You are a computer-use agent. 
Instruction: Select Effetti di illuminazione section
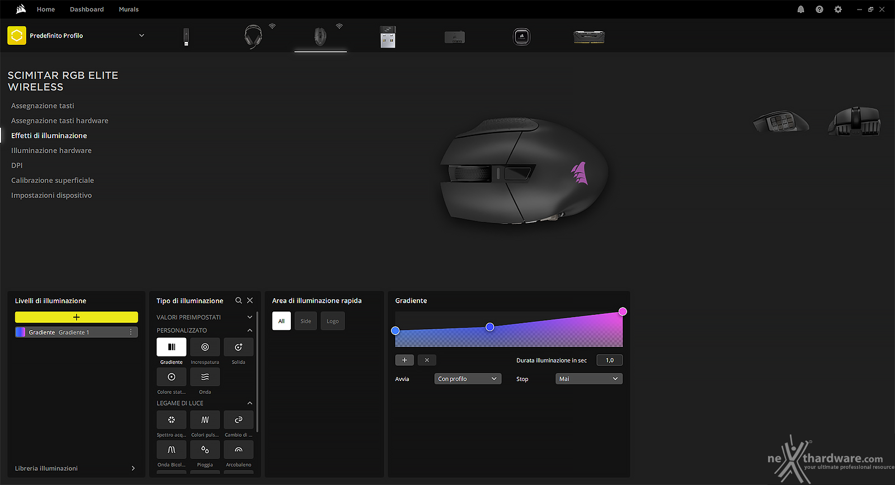point(49,135)
